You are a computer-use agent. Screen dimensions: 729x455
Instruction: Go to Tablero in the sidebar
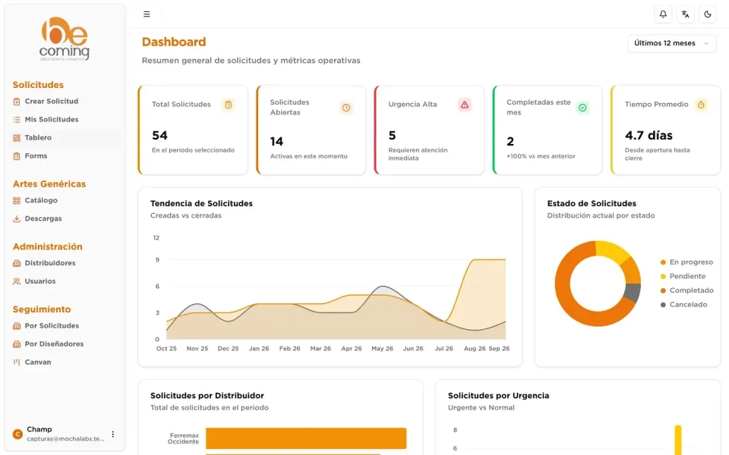pyautogui.click(x=65, y=137)
